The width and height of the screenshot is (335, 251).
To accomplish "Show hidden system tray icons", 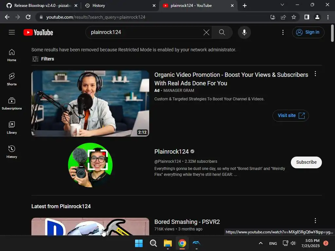I will (x=261, y=243).
